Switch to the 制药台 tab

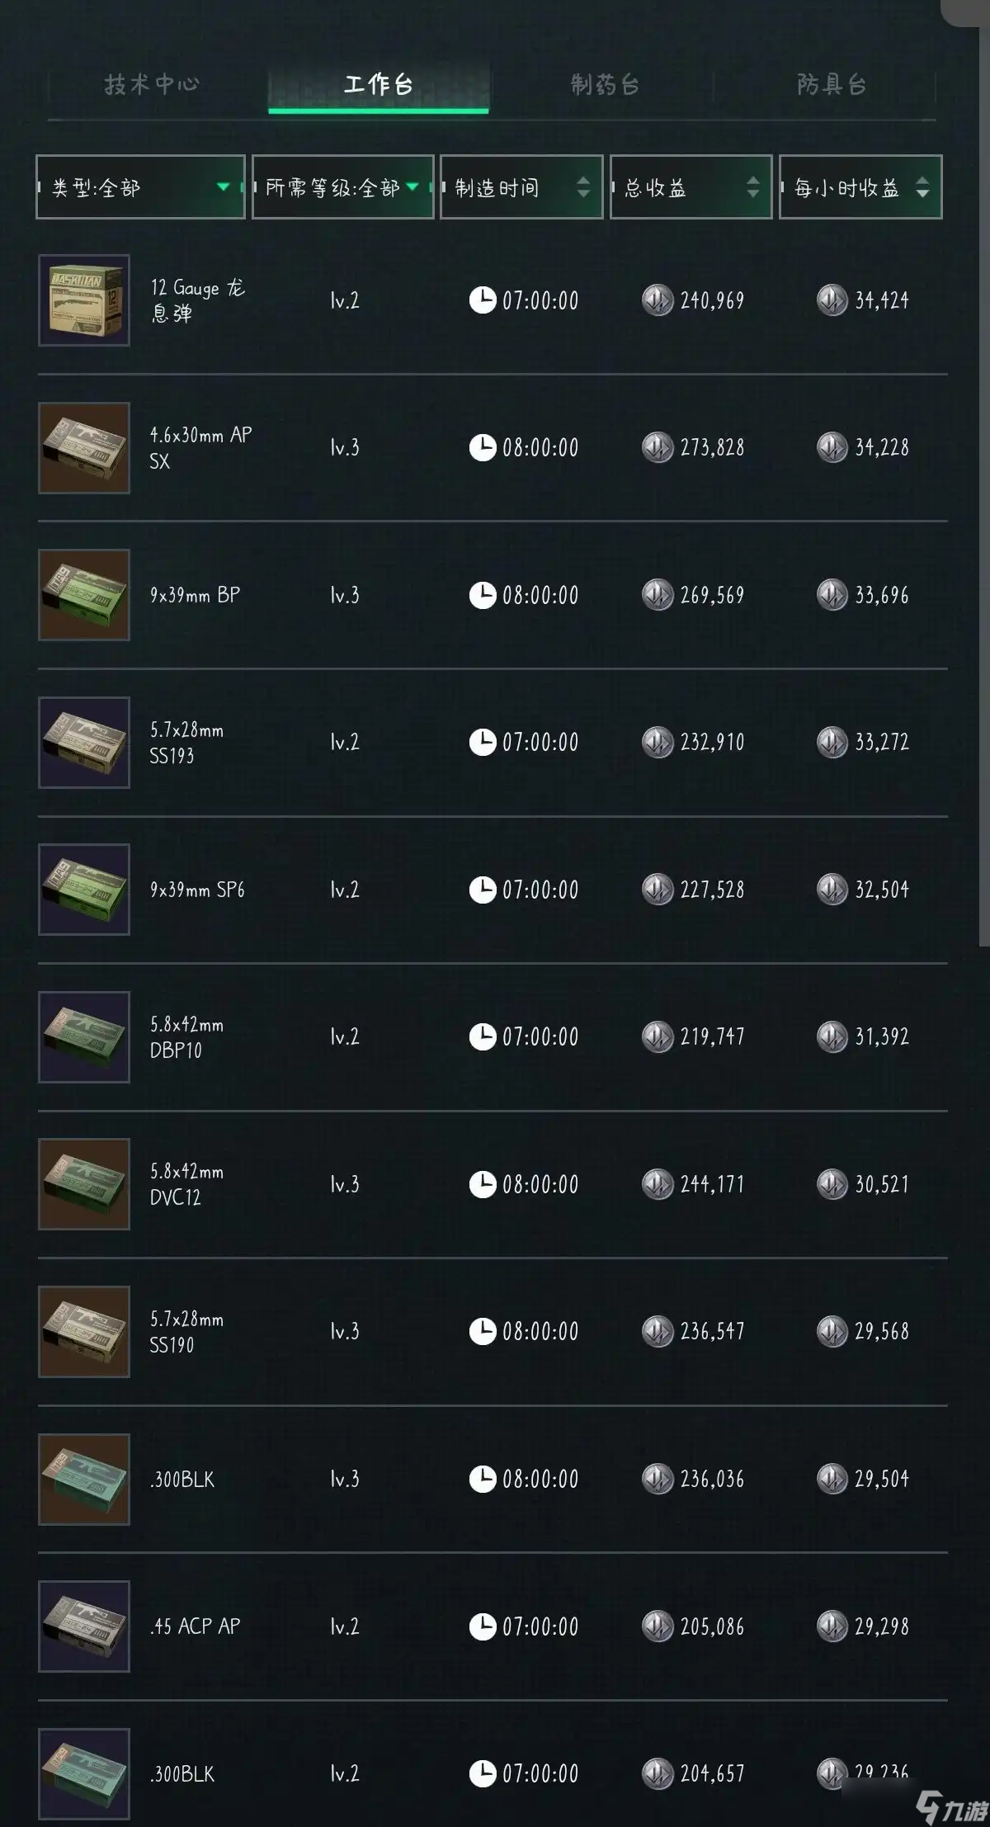point(605,84)
